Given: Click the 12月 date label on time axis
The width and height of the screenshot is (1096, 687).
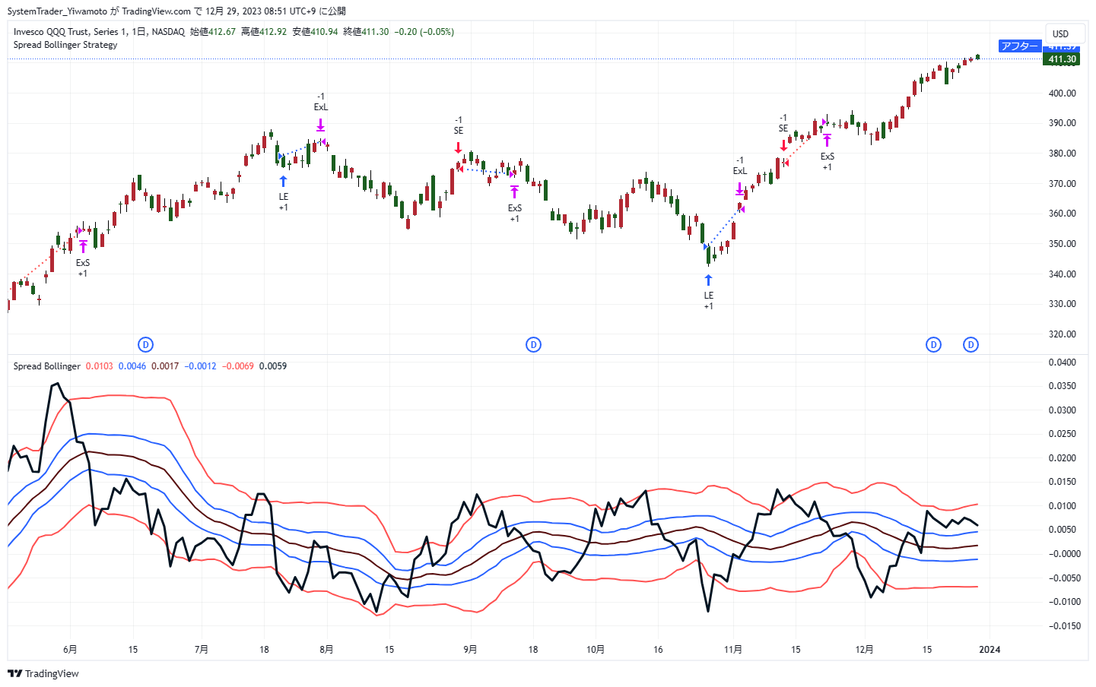Looking at the screenshot, I should click(x=864, y=650).
